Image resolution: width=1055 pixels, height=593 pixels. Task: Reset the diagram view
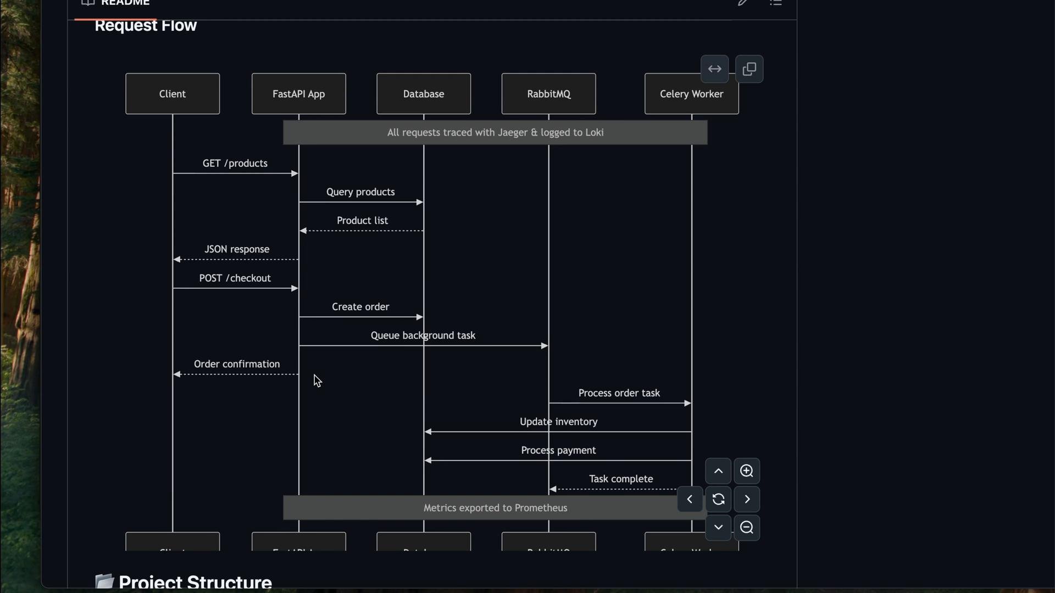point(718,499)
